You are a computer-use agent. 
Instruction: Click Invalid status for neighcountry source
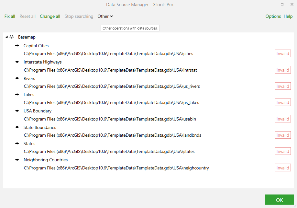(283, 168)
